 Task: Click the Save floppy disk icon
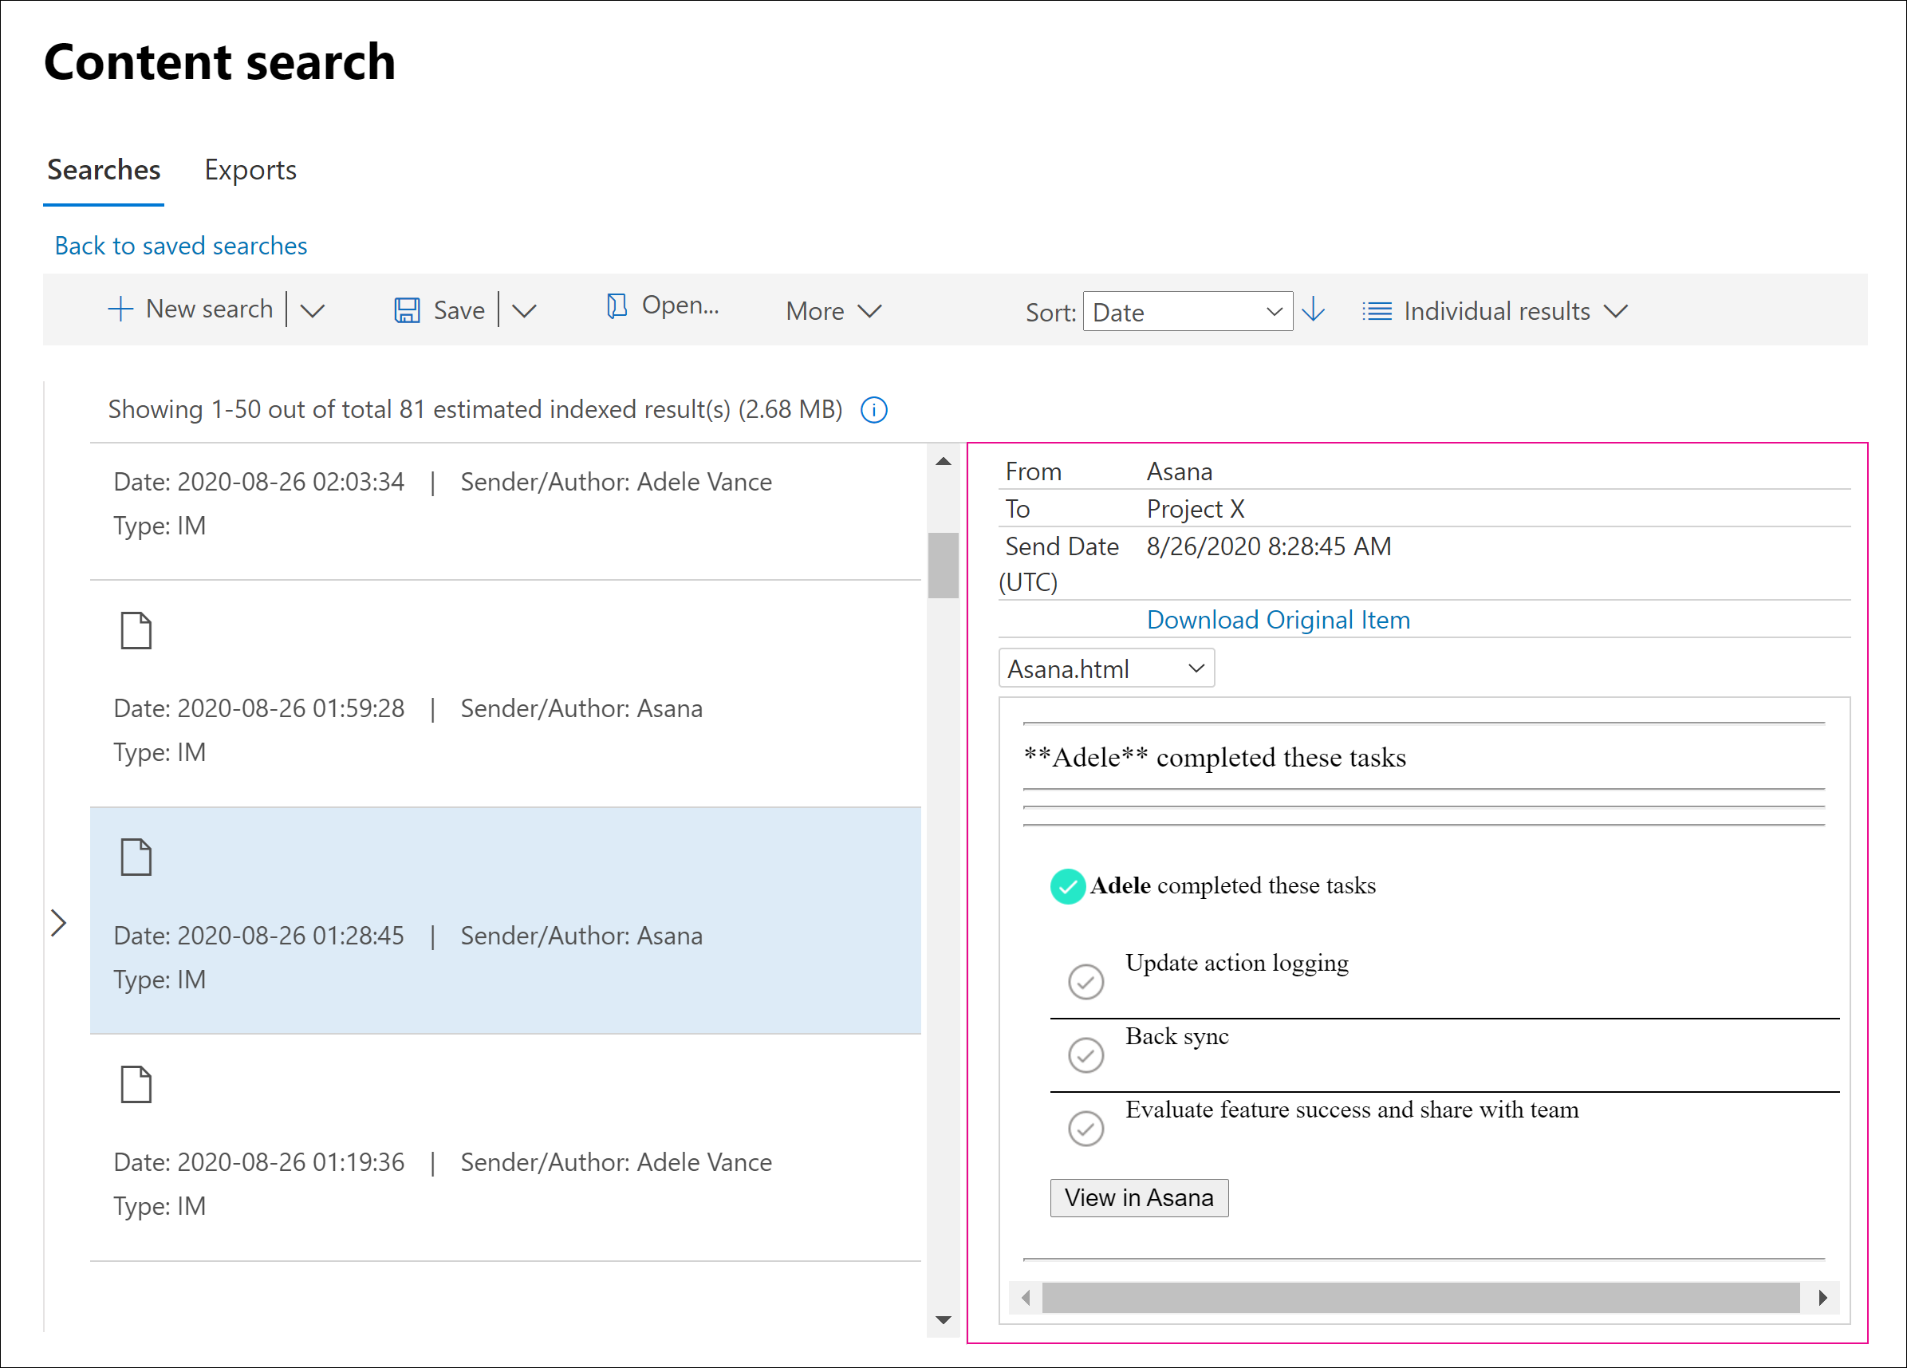tap(407, 310)
